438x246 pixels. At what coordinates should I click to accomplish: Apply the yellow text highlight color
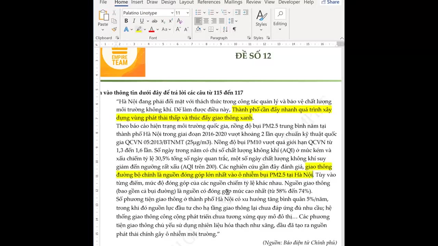[x=139, y=29]
